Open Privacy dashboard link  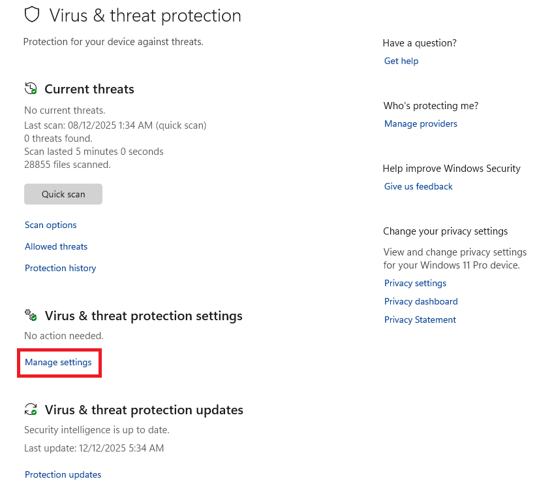pyautogui.click(x=421, y=301)
